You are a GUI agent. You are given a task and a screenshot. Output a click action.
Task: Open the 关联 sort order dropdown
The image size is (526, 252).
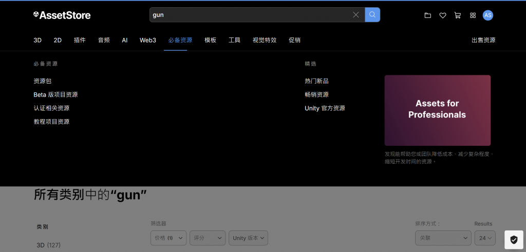(x=443, y=238)
